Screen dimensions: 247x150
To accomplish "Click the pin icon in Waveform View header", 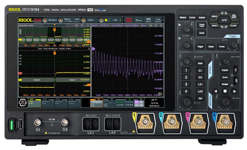I will coord(77,26).
